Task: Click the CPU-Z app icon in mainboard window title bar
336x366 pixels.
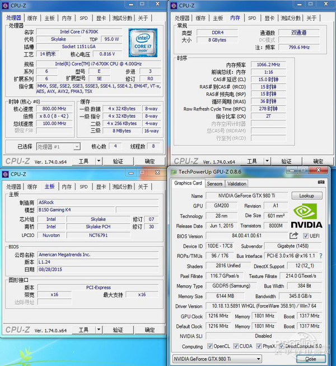Action: 5,174
